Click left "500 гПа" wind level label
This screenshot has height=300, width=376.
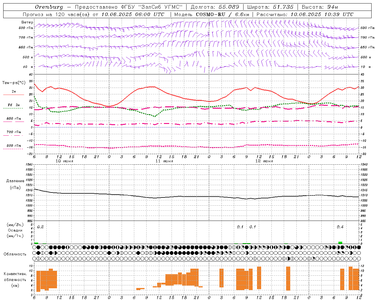pos(26,28)
